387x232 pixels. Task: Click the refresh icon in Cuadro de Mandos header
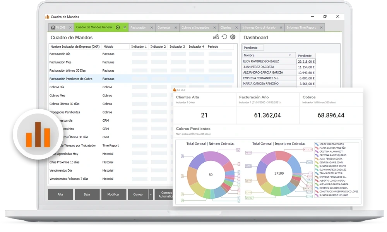pyautogui.click(x=224, y=37)
